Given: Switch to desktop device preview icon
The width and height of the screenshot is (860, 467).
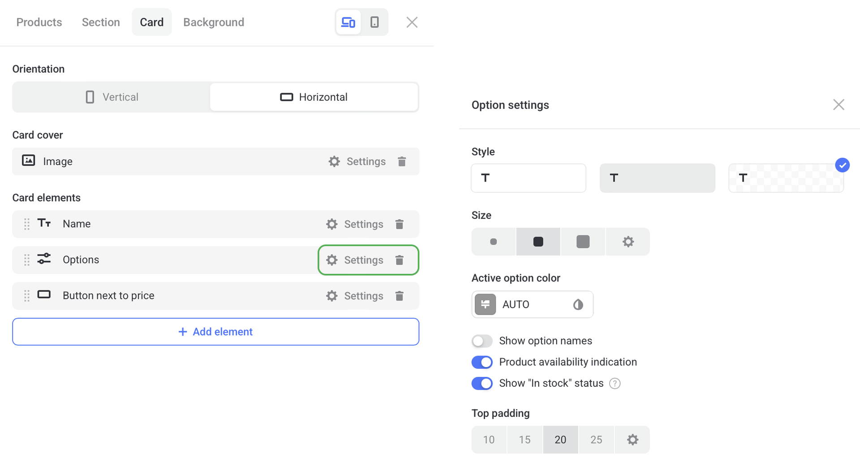Looking at the screenshot, I should coord(348,22).
